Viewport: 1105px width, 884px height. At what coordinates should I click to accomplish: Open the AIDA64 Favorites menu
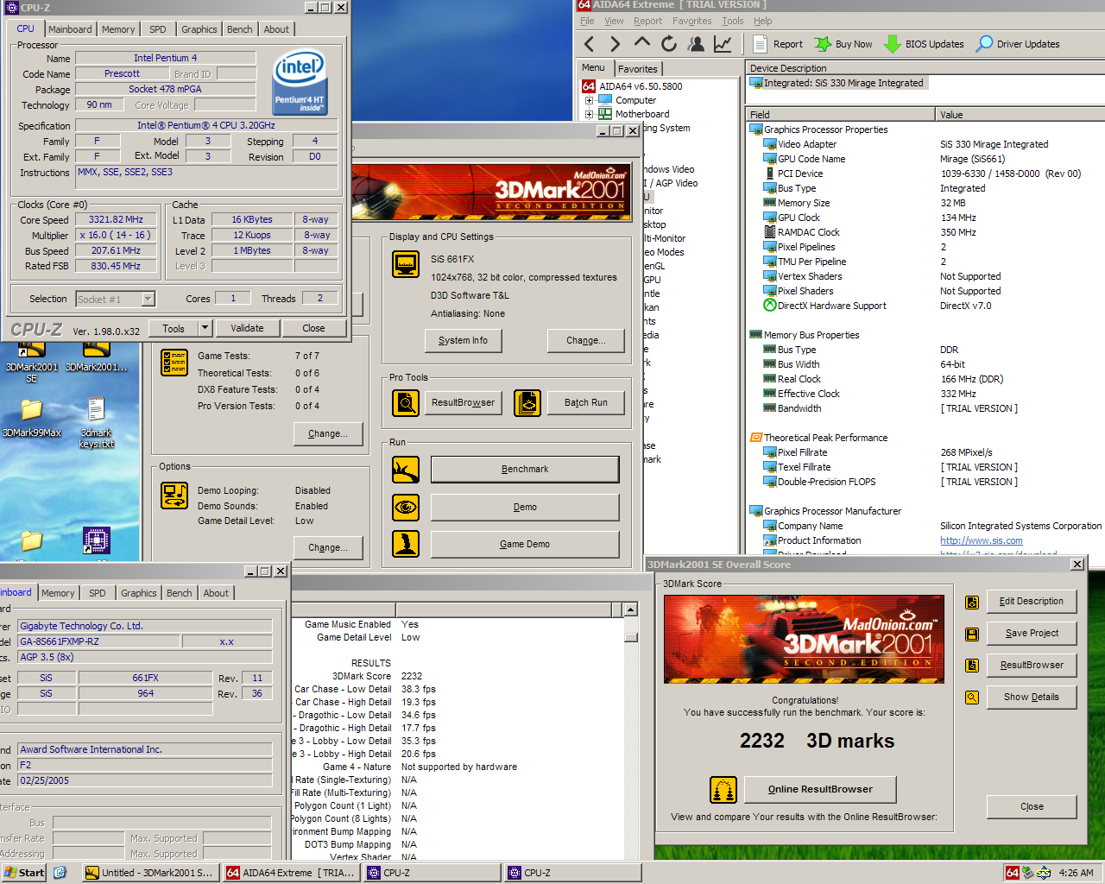(x=692, y=21)
